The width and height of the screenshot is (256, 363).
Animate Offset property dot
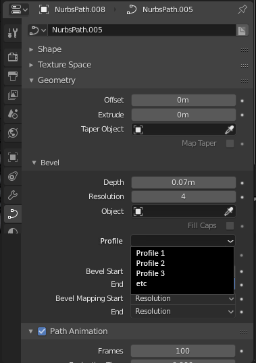click(242, 101)
